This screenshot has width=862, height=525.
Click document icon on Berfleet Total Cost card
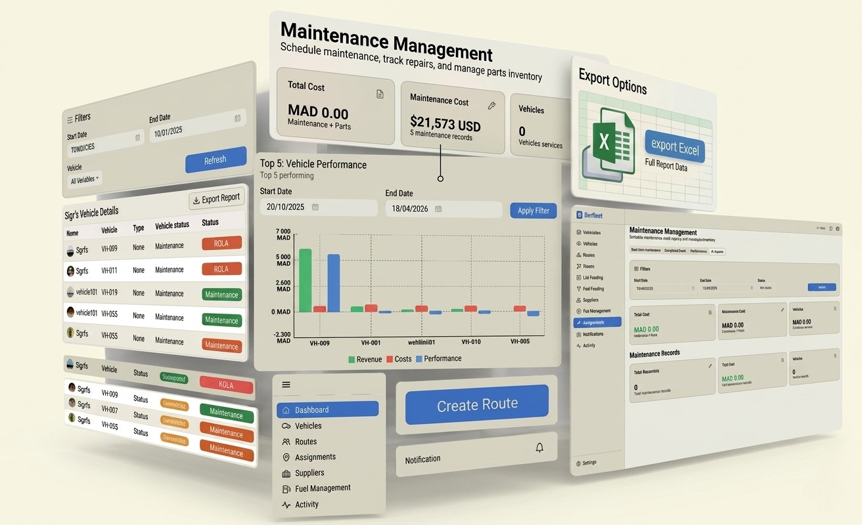[710, 313]
